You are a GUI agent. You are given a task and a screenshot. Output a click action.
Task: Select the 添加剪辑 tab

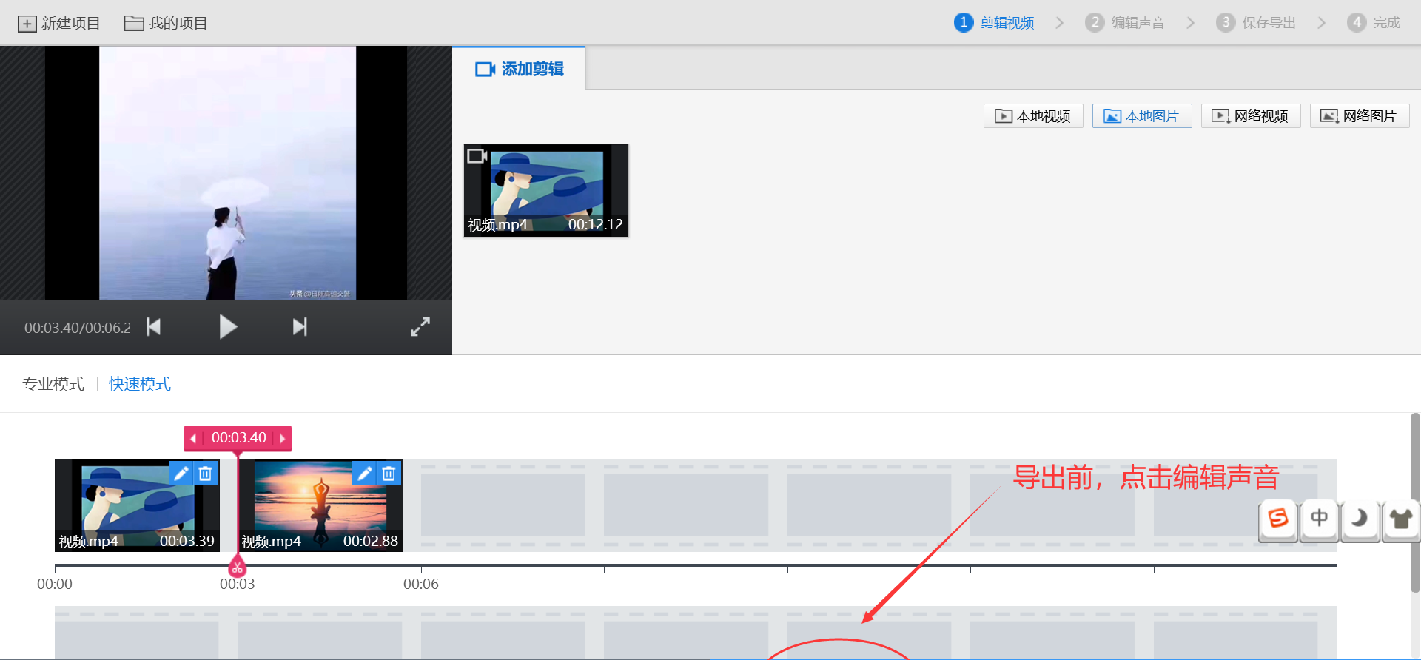coord(519,69)
